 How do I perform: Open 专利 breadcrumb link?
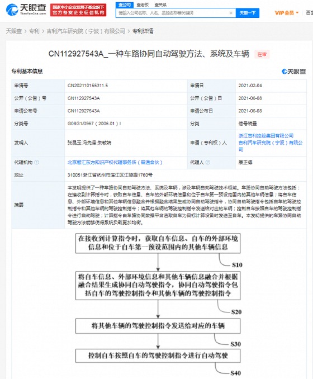34,31
